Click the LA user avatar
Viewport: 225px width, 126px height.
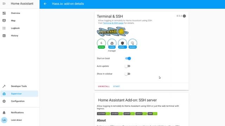coord(4,120)
